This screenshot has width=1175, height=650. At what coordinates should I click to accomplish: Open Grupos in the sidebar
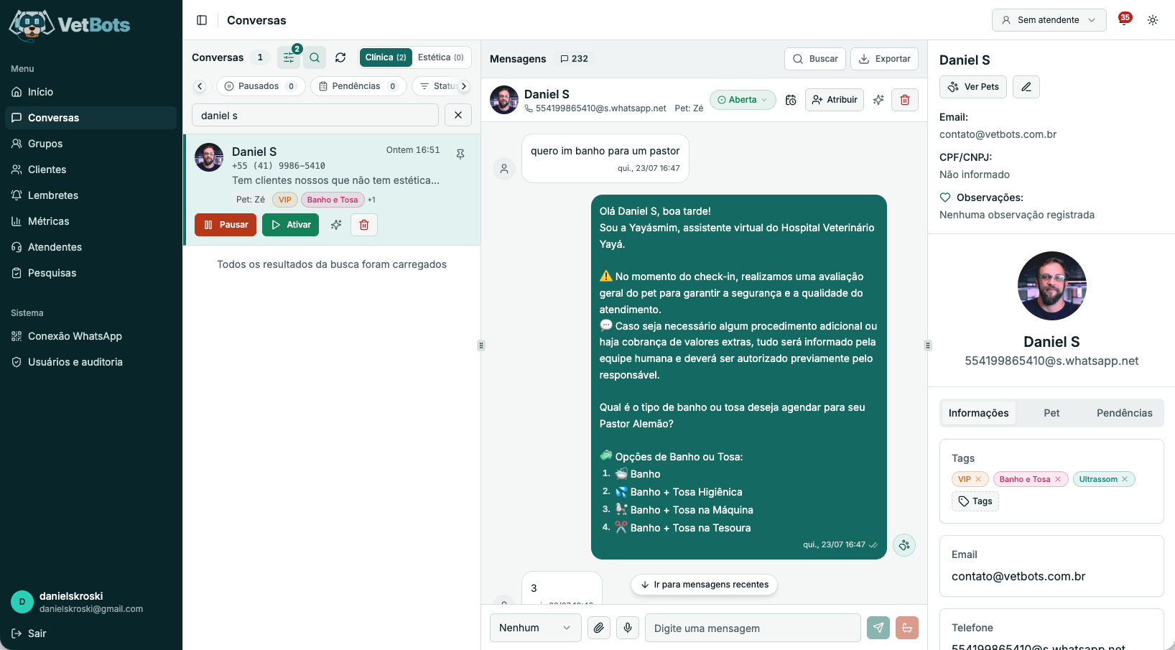pyautogui.click(x=90, y=144)
